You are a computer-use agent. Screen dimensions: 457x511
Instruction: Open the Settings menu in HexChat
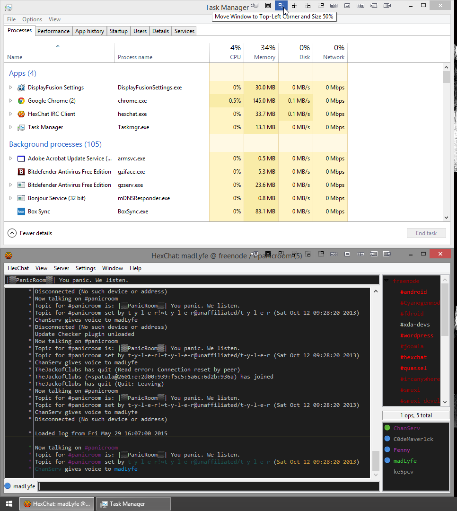[86, 268]
